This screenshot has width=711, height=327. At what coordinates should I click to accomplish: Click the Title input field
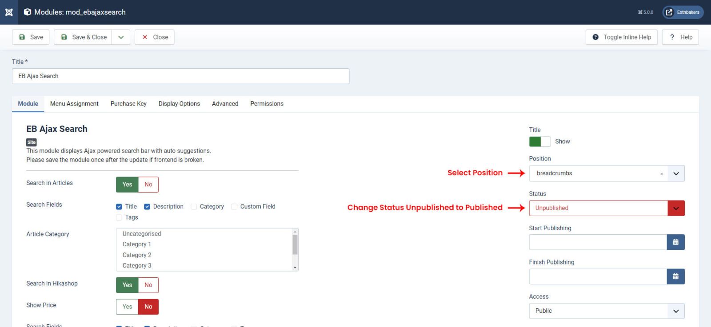(x=180, y=76)
